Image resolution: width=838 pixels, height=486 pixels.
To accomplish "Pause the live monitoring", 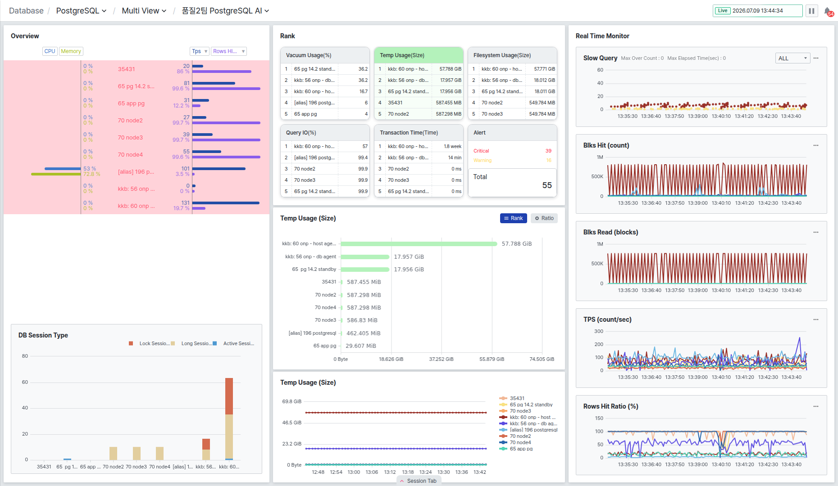I will coord(811,11).
